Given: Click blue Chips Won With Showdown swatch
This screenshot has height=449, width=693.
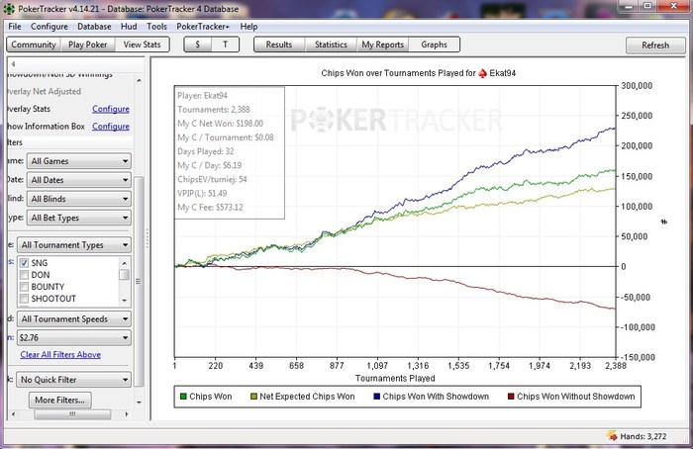Looking at the screenshot, I should (x=376, y=397).
